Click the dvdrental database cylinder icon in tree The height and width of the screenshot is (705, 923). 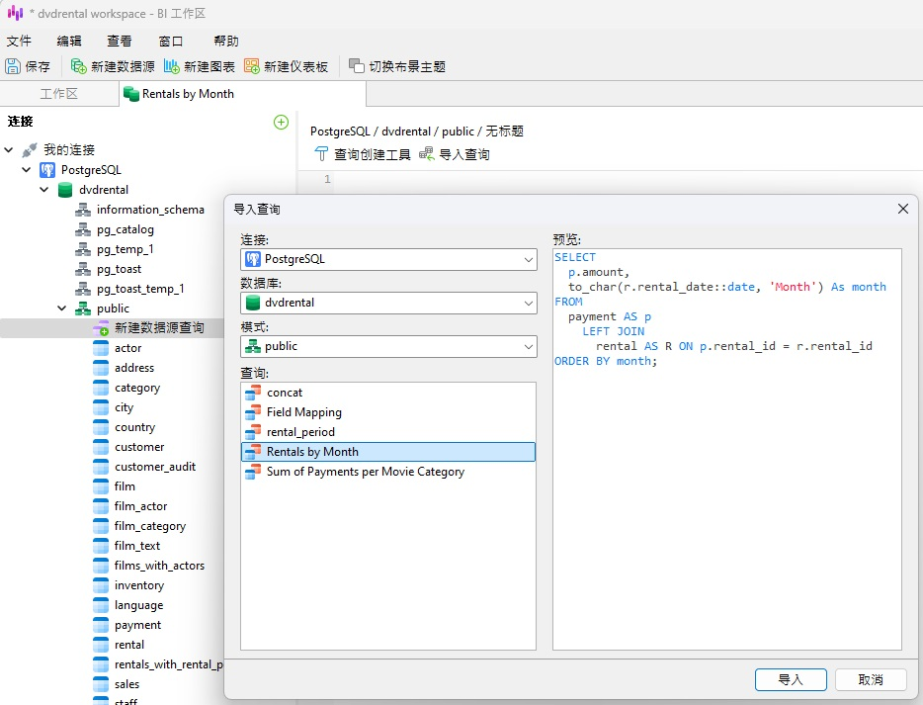tap(65, 190)
